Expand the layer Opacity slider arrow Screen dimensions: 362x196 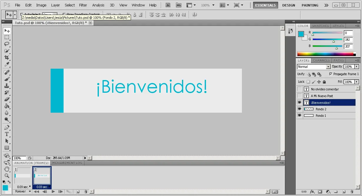point(357,67)
